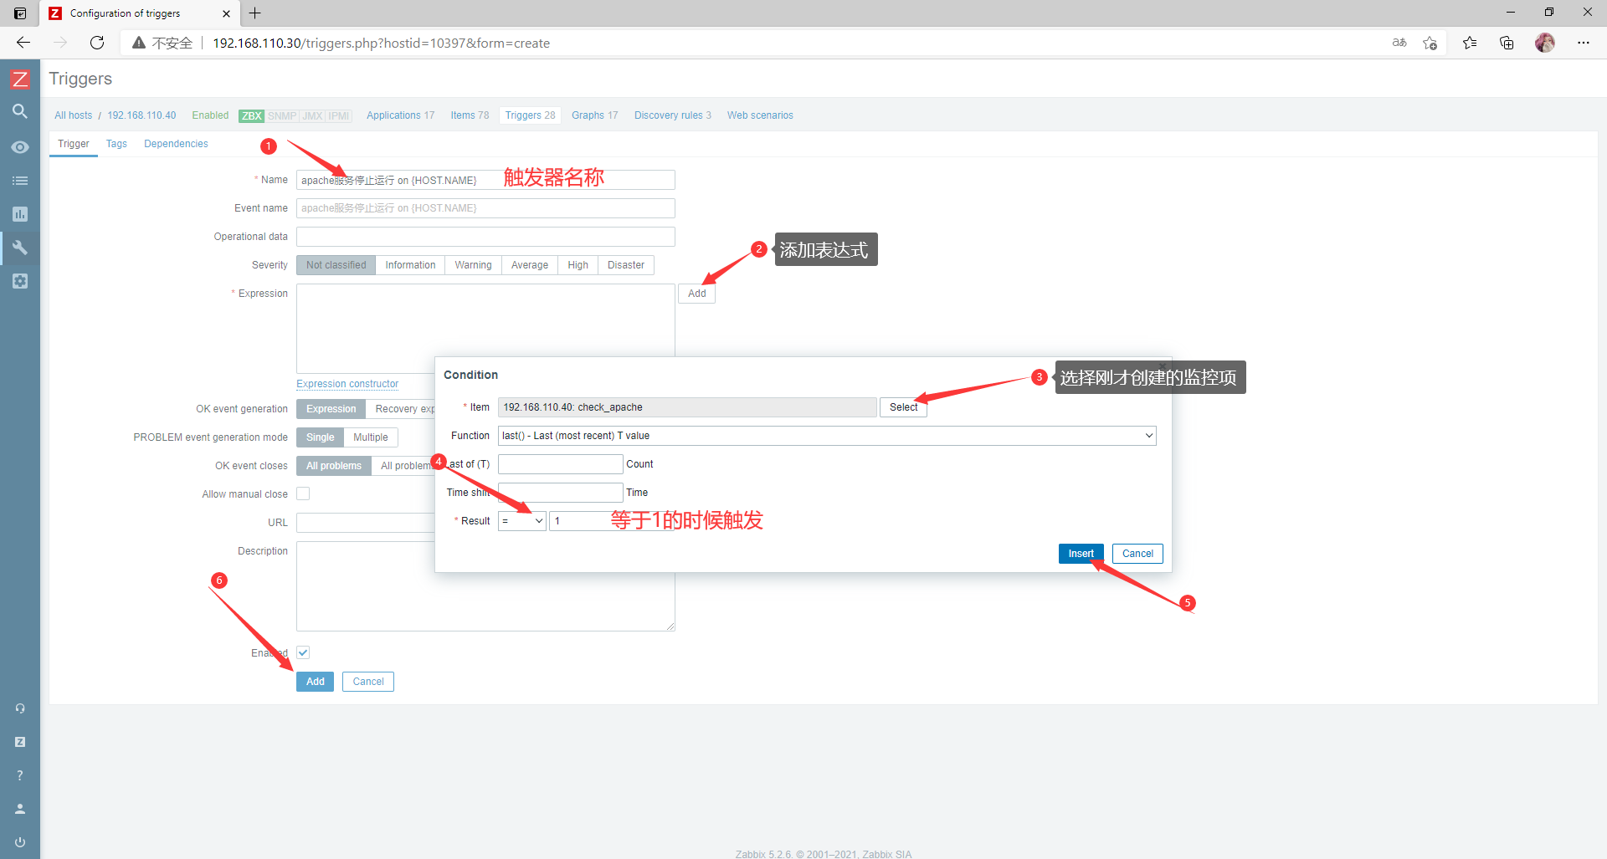Viewport: 1607px width, 859px height.
Task: Open the browser profile avatar
Action: tap(1545, 43)
